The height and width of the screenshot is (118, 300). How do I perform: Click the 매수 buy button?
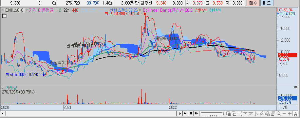[x=253, y=3]
